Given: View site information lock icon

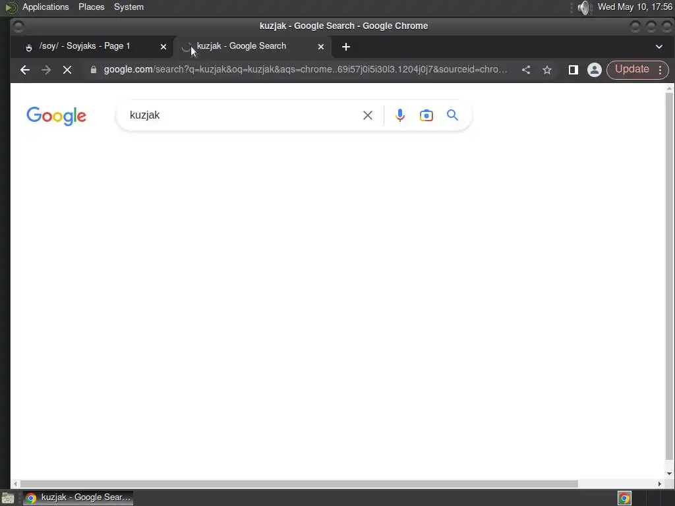Looking at the screenshot, I should [94, 70].
